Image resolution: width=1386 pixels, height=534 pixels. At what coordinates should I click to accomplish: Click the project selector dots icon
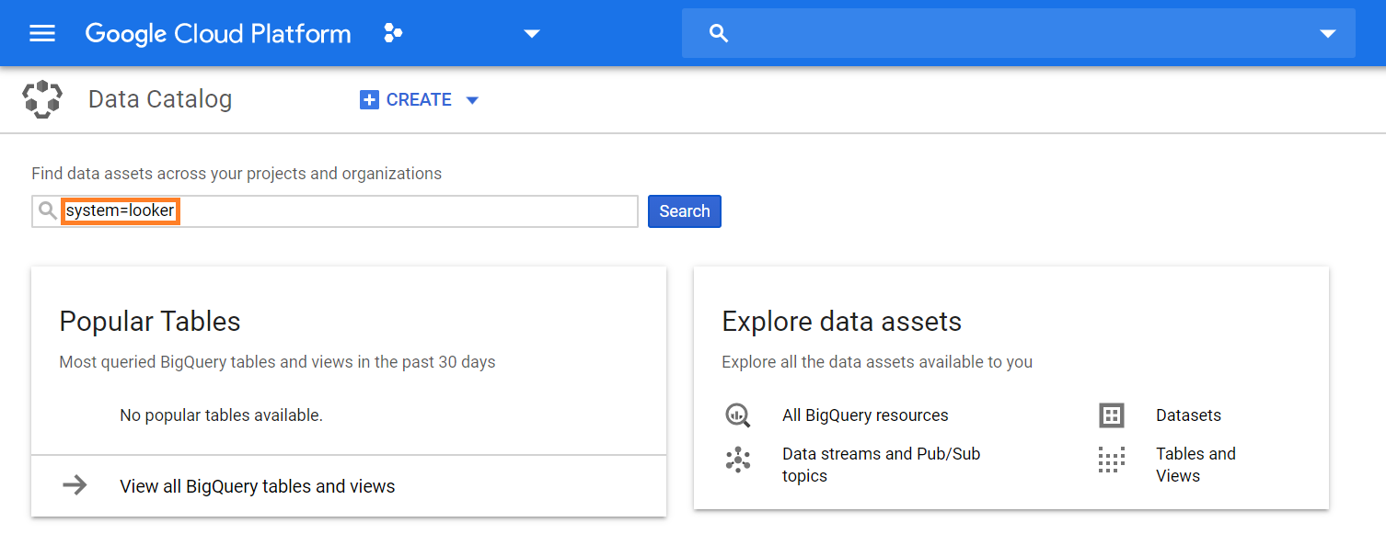point(393,34)
